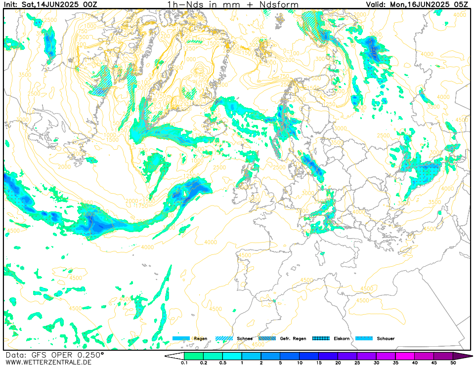Click the 25–30 purple color scale segment
Image resolution: width=474 pixels, height=366 pixels.
click(x=367, y=356)
